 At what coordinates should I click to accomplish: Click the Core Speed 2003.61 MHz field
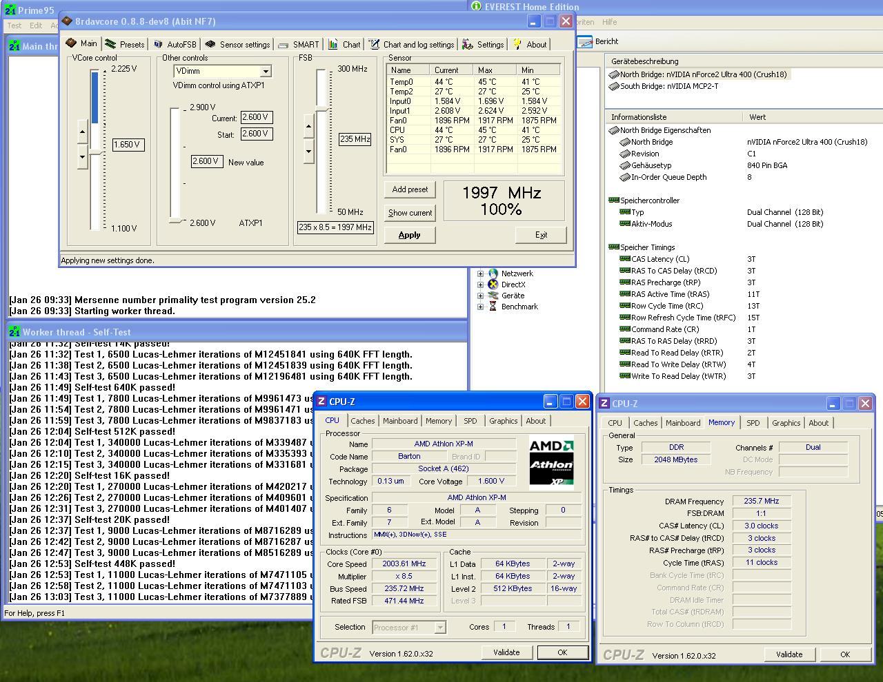point(404,564)
